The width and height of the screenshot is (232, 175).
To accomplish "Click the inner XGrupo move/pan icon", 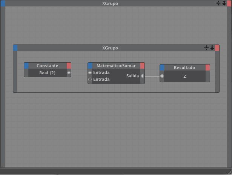I will 206,48.
